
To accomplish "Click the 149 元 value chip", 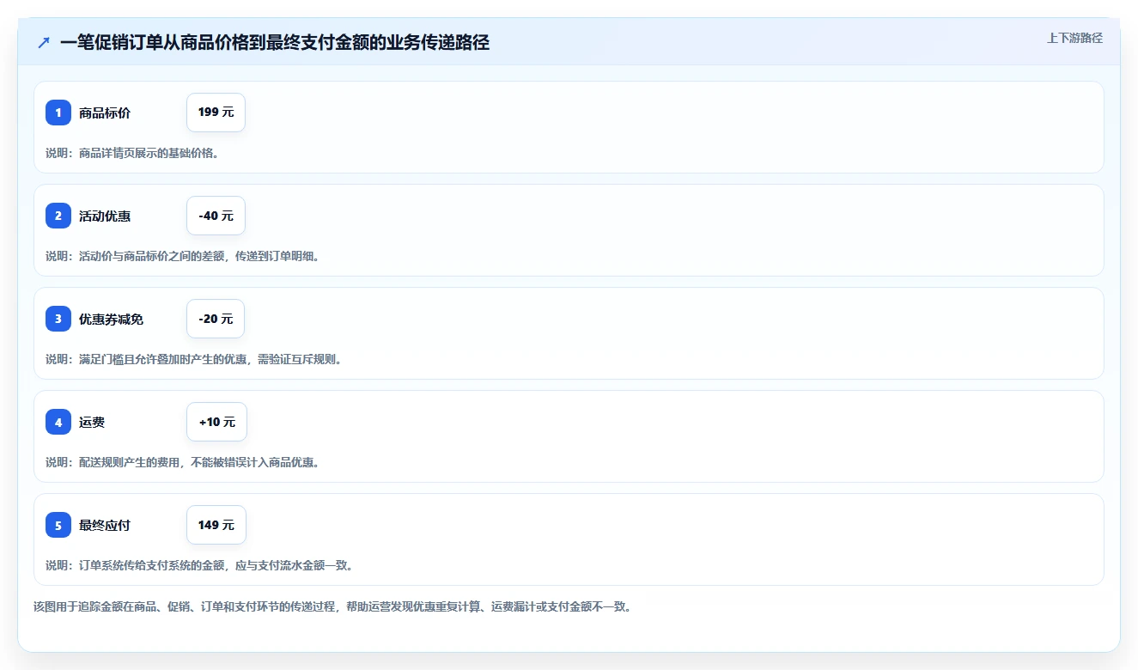I will (x=216, y=525).
